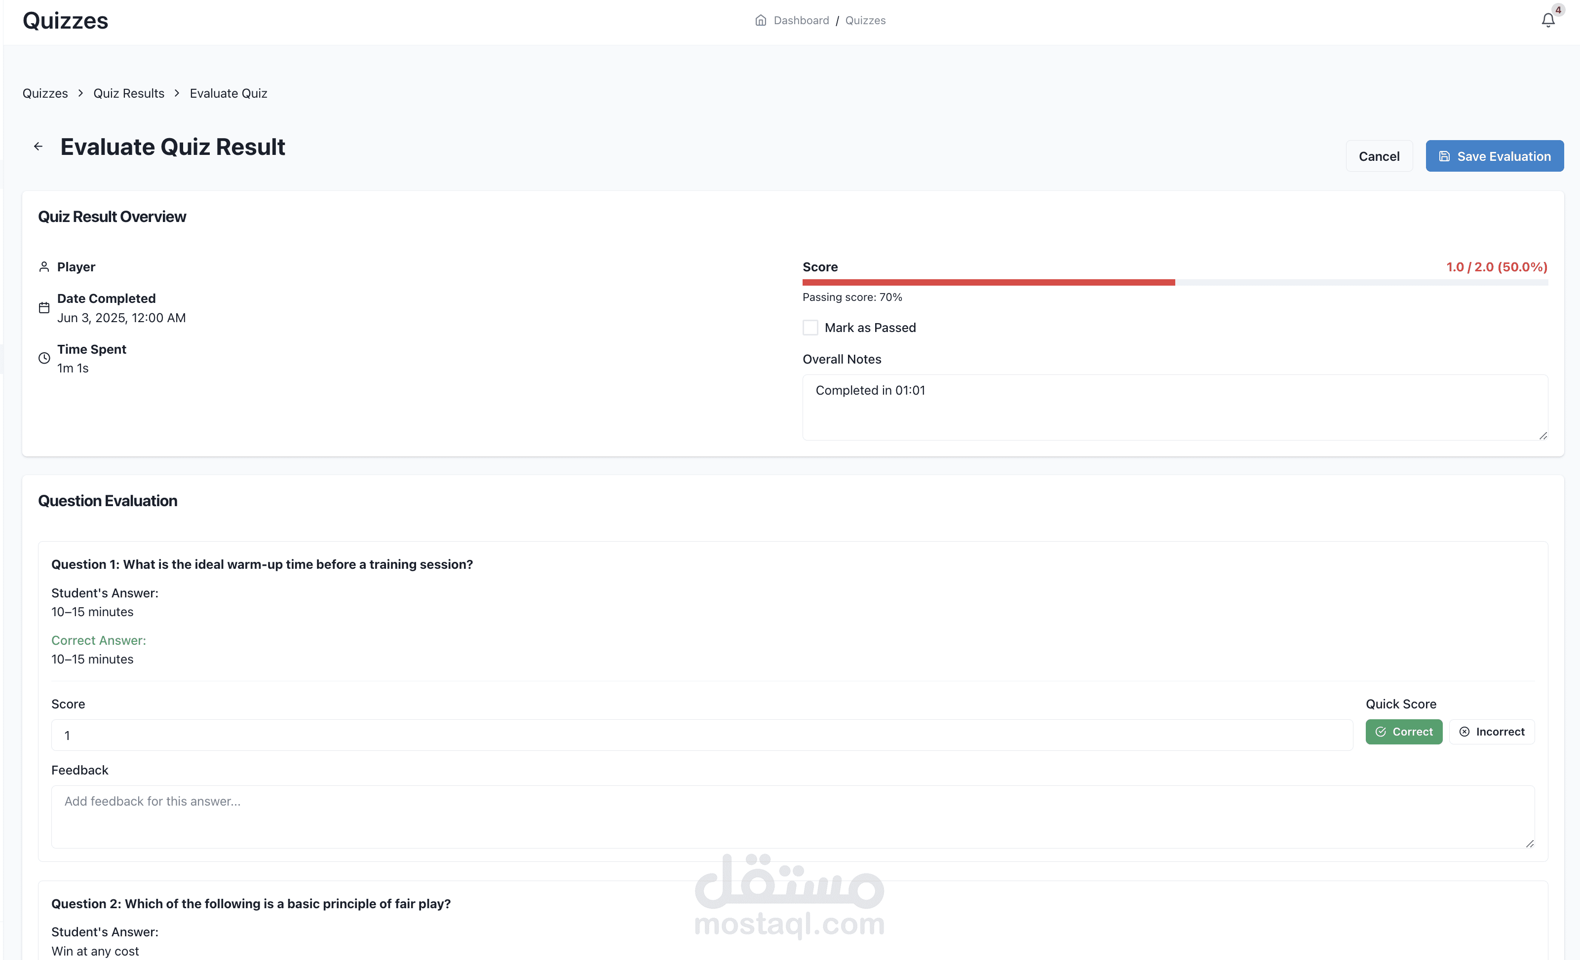Click the 'Question Evaluation' heading

tap(108, 501)
